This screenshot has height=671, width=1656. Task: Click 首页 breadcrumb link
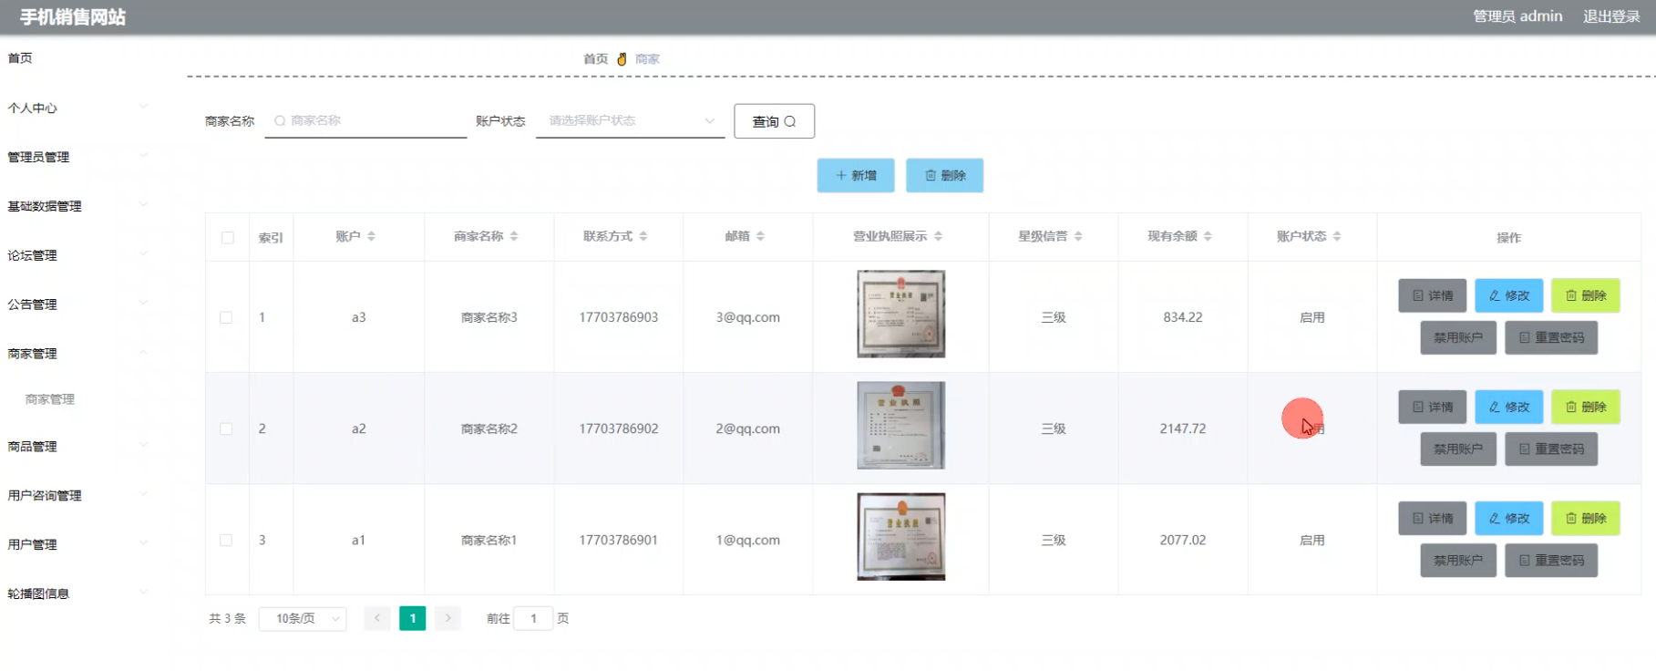tap(596, 59)
